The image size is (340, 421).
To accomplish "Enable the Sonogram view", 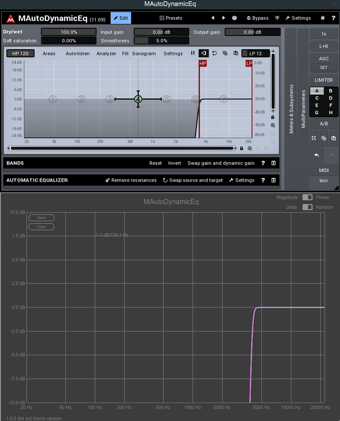I will tap(144, 54).
